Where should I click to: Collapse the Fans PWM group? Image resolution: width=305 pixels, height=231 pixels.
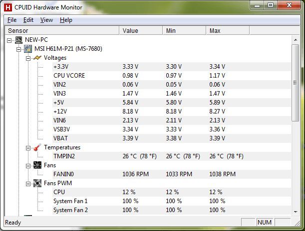(28, 184)
